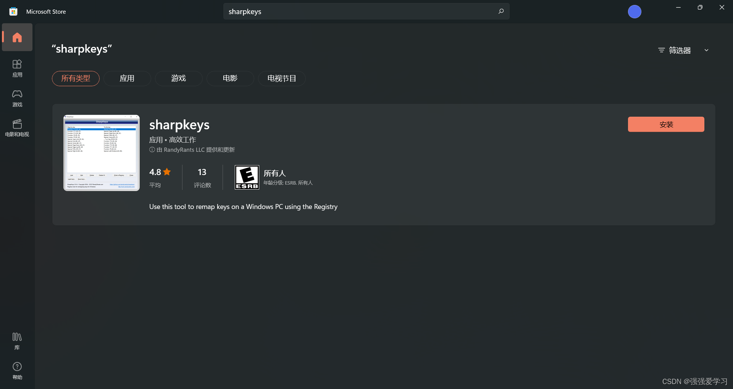Open the sharpkeys app title
Viewport: 733px width, 389px height.
pos(179,125)
